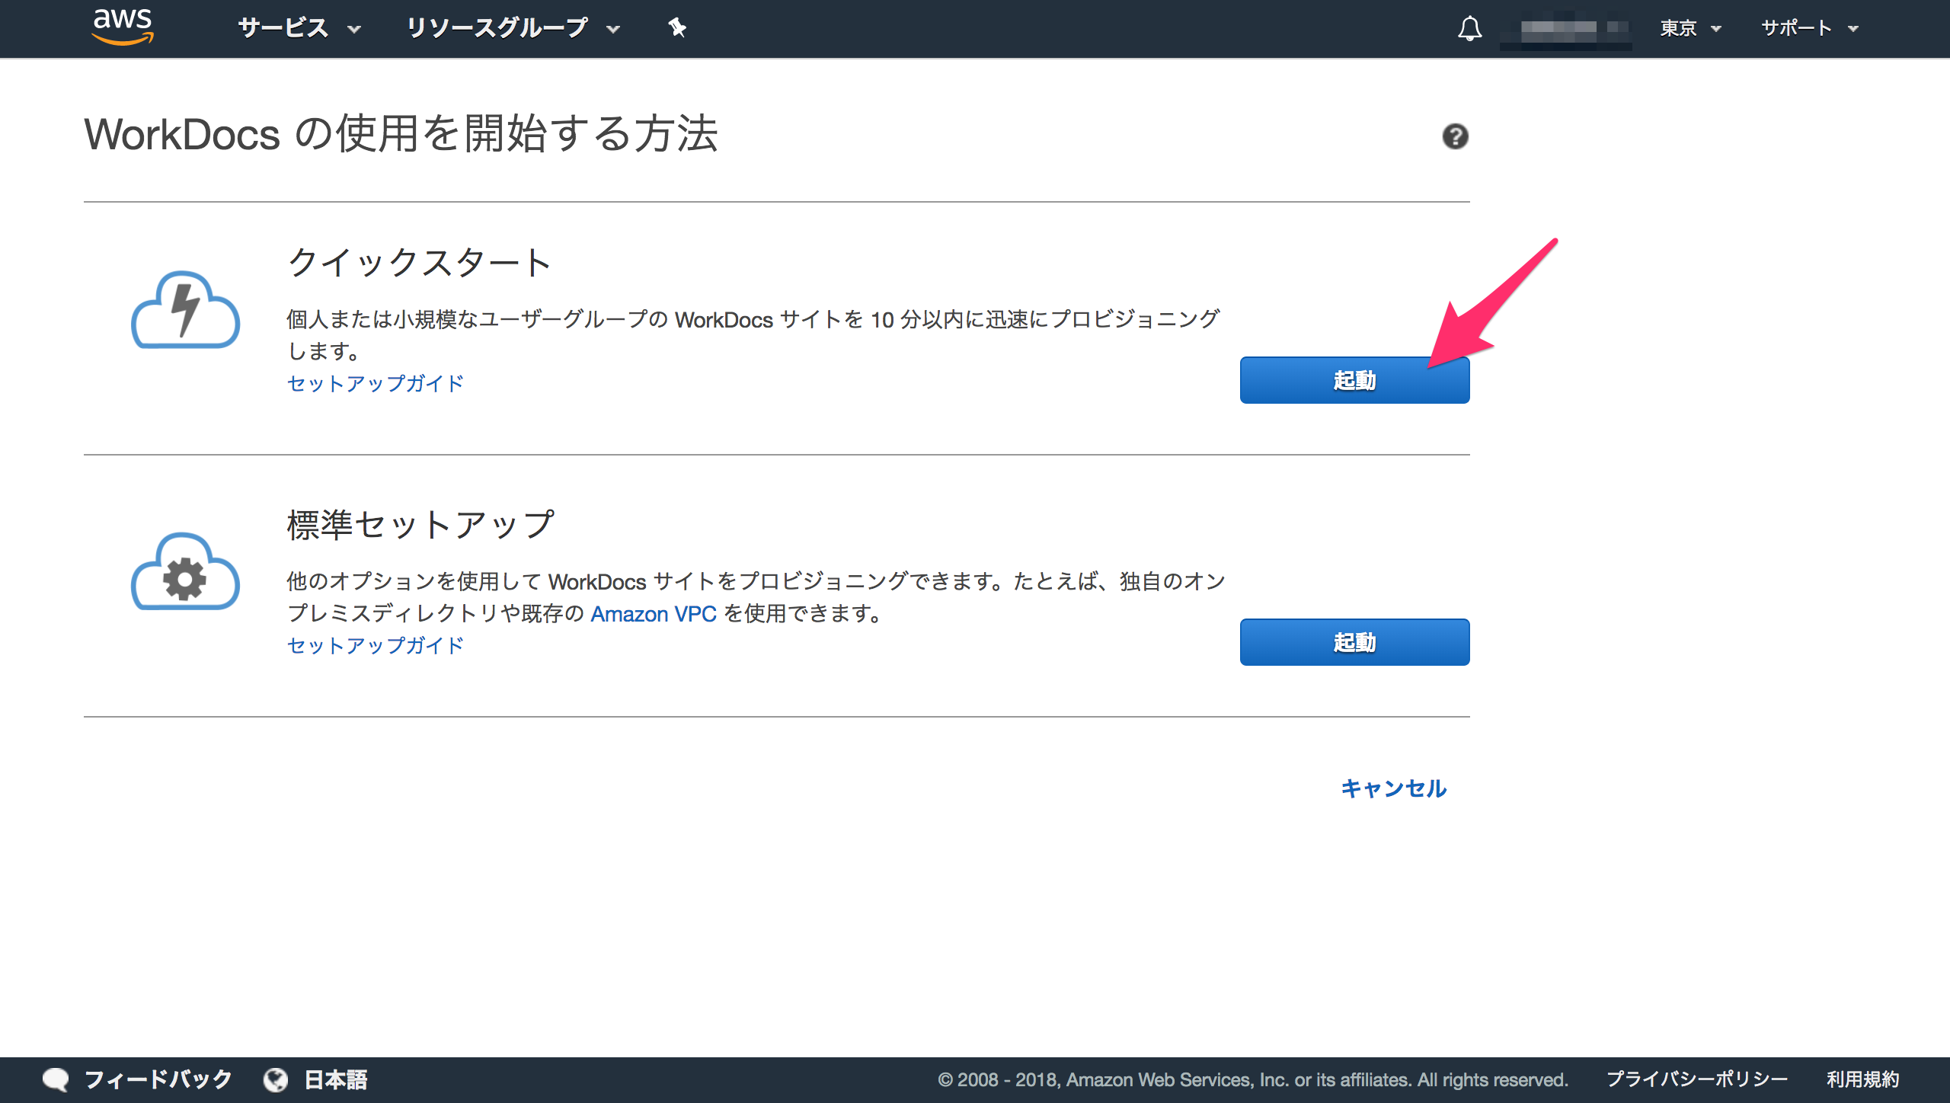Image resolution: width=1950 pixels, height=1103 pixels.
Task: Open the プライバシーポリシー page
Action: coord(1697,1079)
